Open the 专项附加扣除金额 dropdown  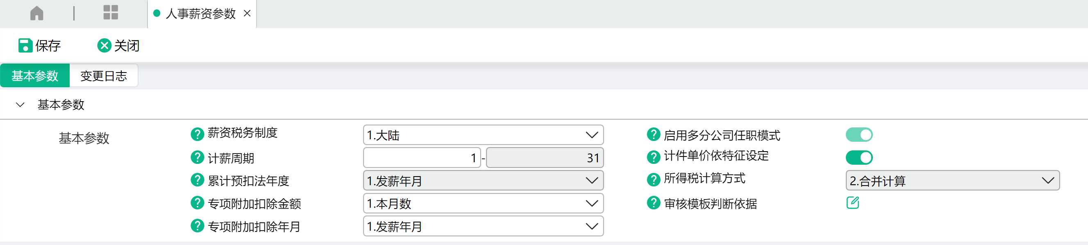click(483, 204)
